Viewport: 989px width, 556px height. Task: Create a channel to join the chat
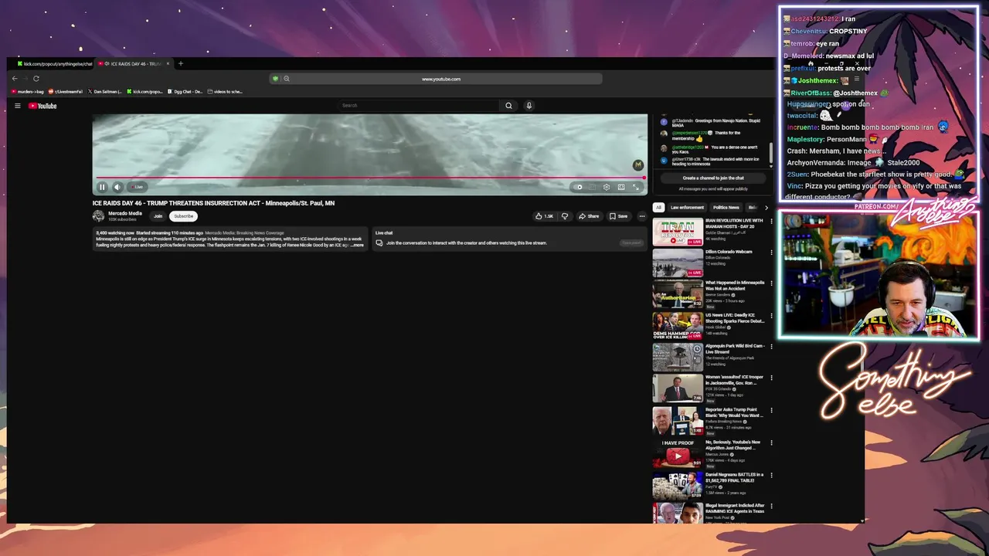point(713,178)
